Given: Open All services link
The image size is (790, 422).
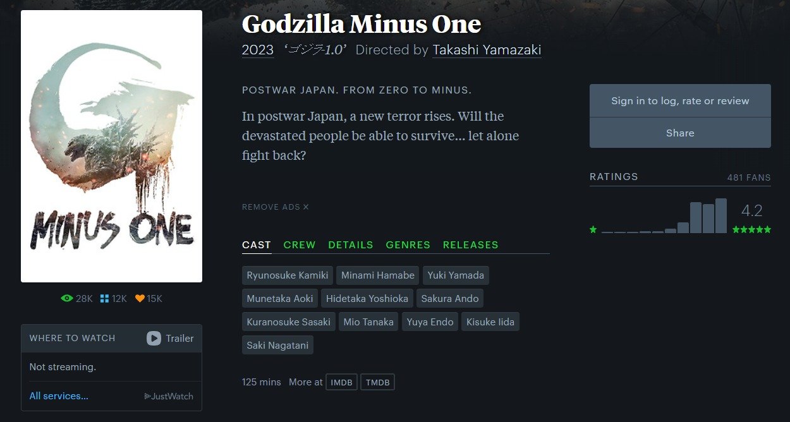Looking at the screenshot, I should coord(59,396).
